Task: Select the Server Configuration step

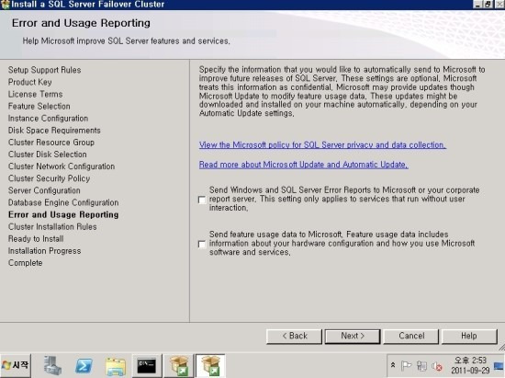Action: [x=44, y=190]
